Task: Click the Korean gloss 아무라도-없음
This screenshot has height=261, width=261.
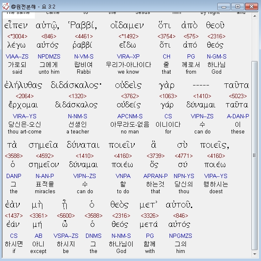Action: coord(130,125)
